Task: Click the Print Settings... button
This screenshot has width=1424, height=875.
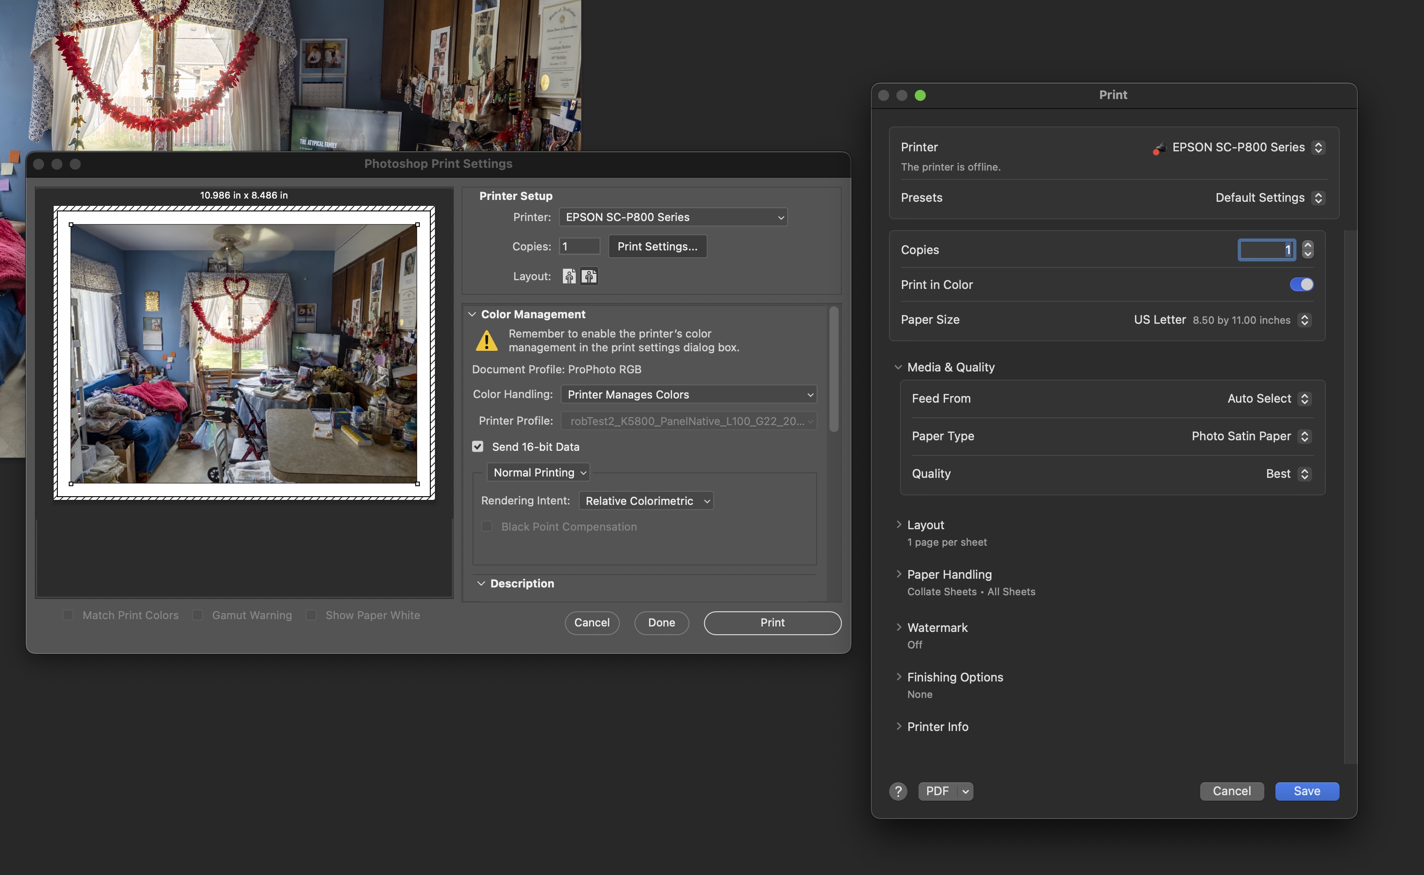Action: 657,246
